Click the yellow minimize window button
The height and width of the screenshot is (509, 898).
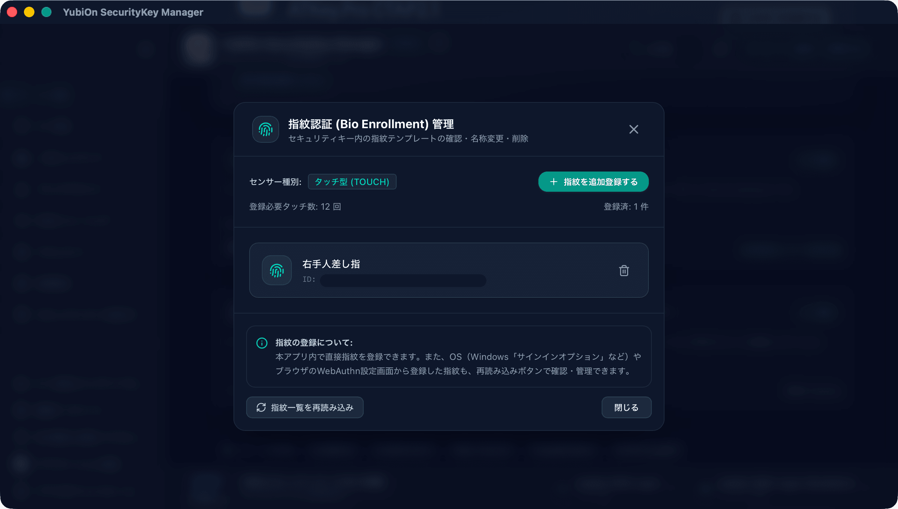(x=29, y=12)
